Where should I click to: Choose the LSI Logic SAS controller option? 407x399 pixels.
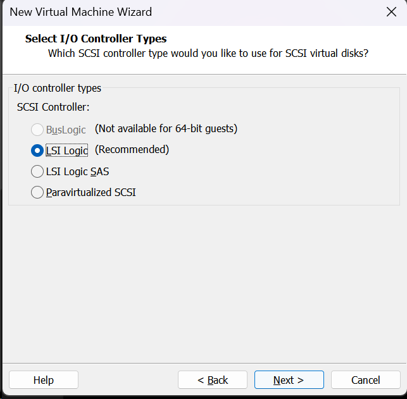pyautogui.click(x=37, y=171)
